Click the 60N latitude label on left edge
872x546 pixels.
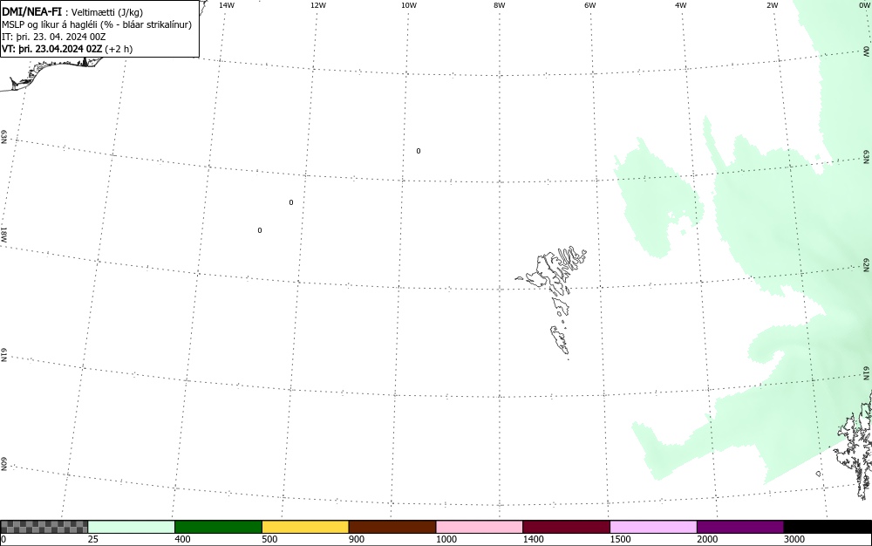pos(3,465)
